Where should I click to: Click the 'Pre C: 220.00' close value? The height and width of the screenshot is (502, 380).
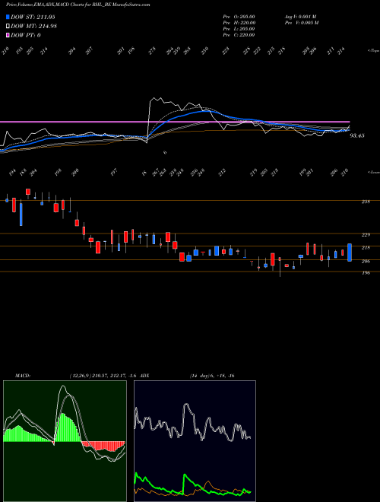click(239, 35)
